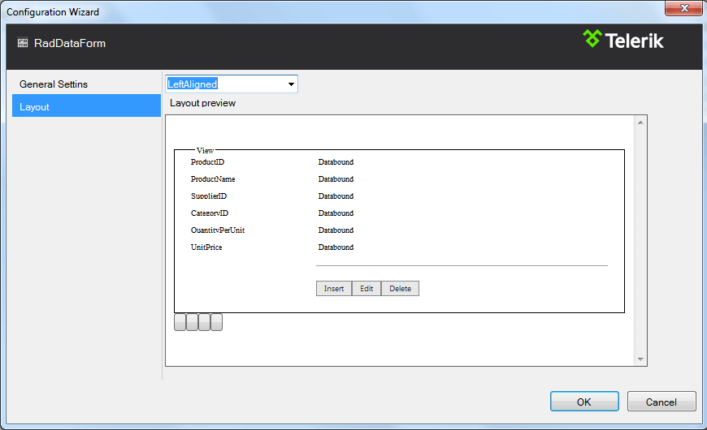The width and height of the screenshot is (707, 430).
Task: Click the Telerik logo
Action: click(x=623, y=40)
